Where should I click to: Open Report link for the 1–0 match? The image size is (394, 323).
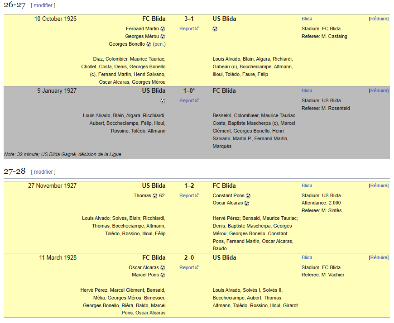tap(187, 101)
